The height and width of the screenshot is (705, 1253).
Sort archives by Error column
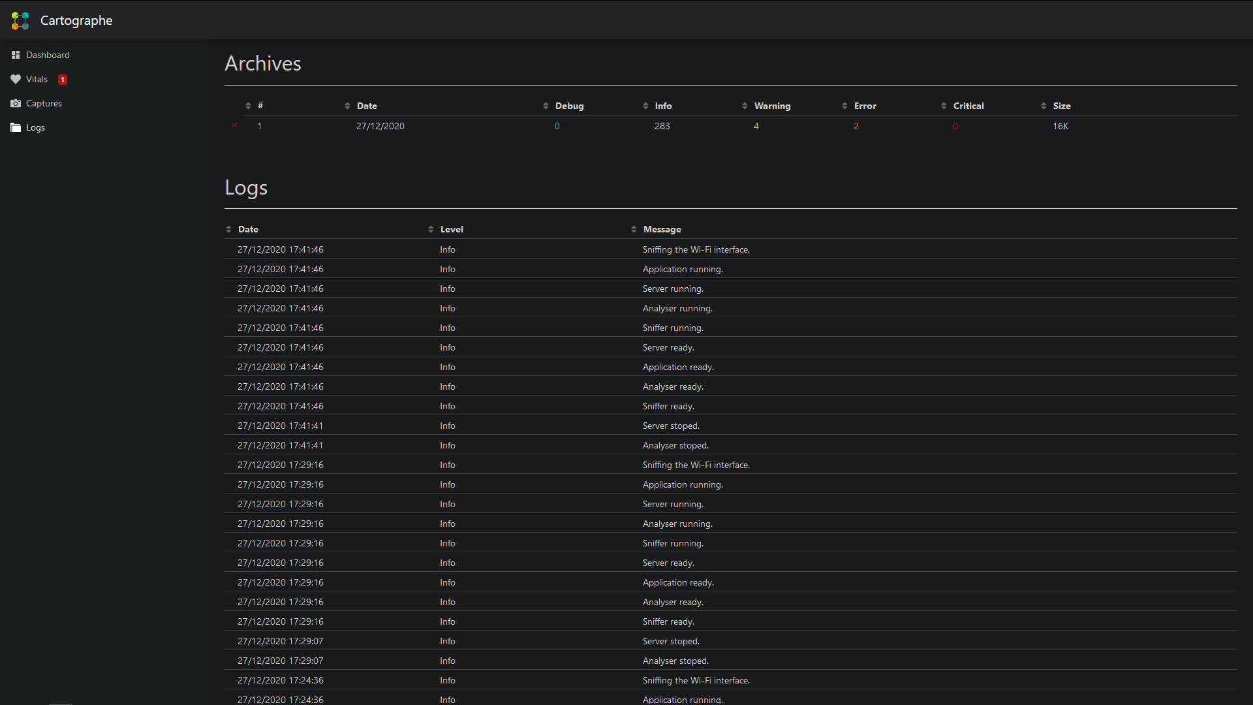865,106
